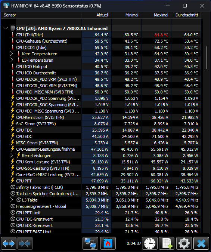Minimize the HWiNFO window
211x252 pixels.
[168, 6]
